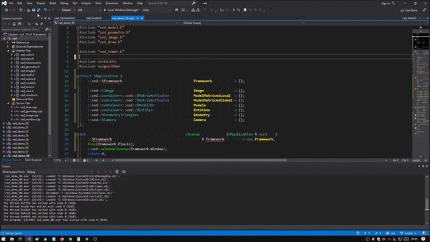Click the code minimap scrollbar

421,93
